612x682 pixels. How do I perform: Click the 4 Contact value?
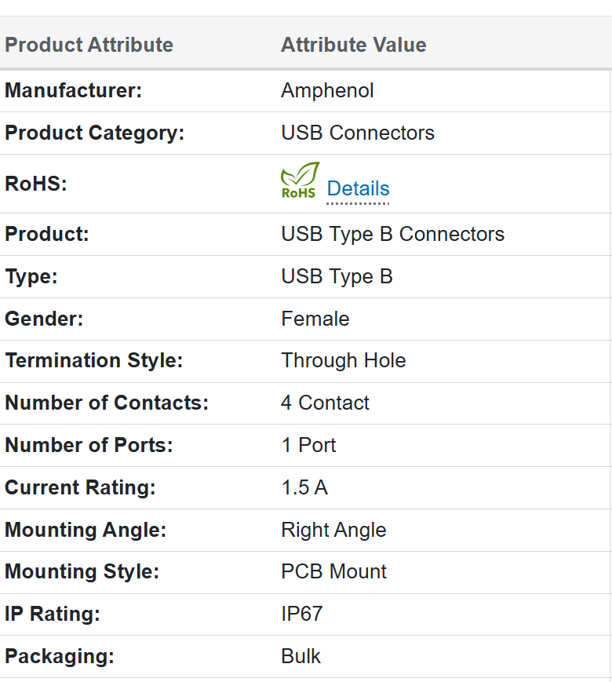(325, 403)
